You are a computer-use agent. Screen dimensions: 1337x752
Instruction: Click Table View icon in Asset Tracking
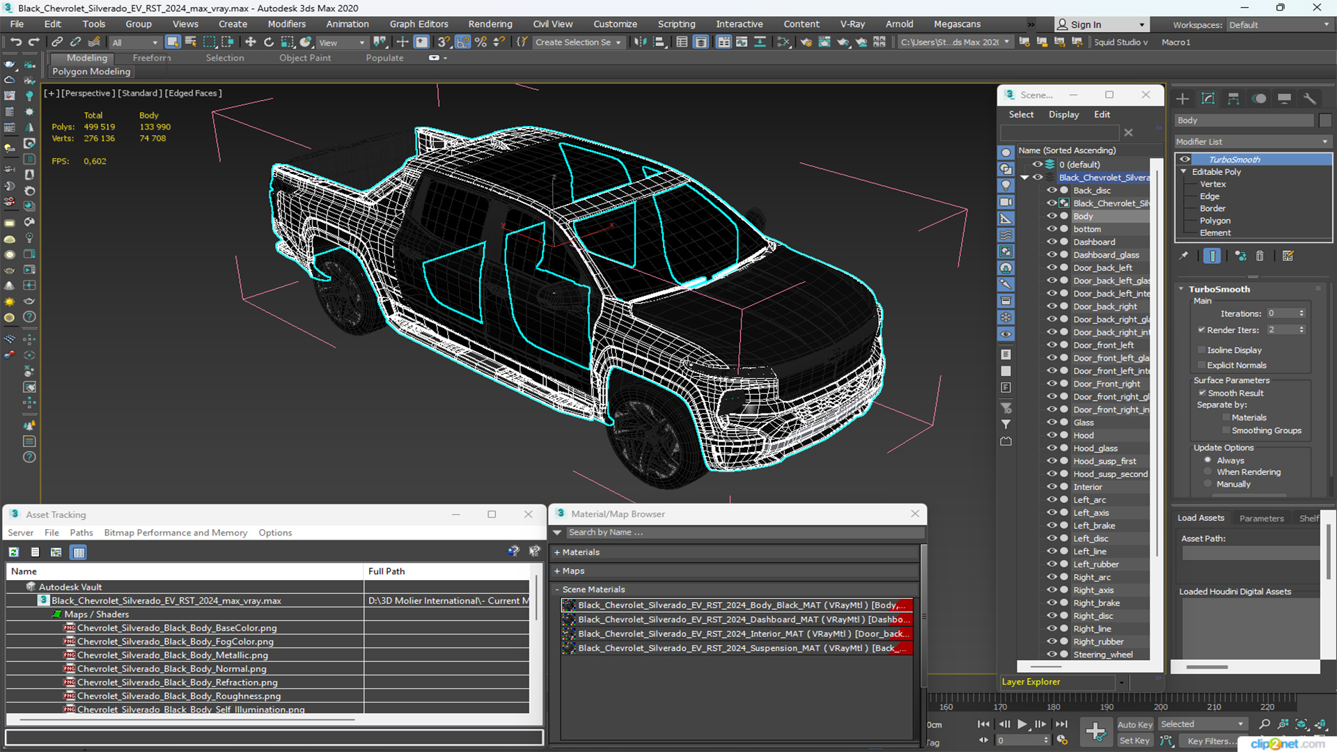(x=79, y=552)
